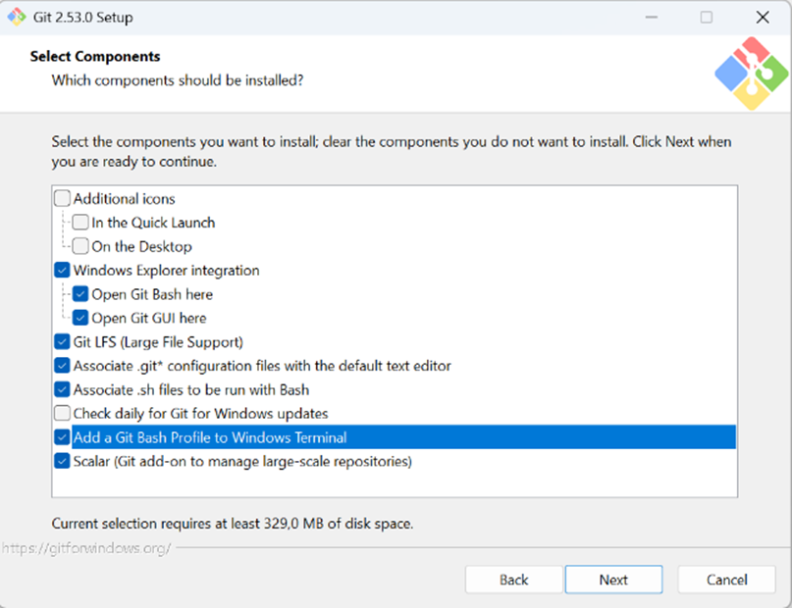Image resolution: width=792 pixels, height=608 pixels.
Task: Select the Additional icons row label
Action: 125,199
